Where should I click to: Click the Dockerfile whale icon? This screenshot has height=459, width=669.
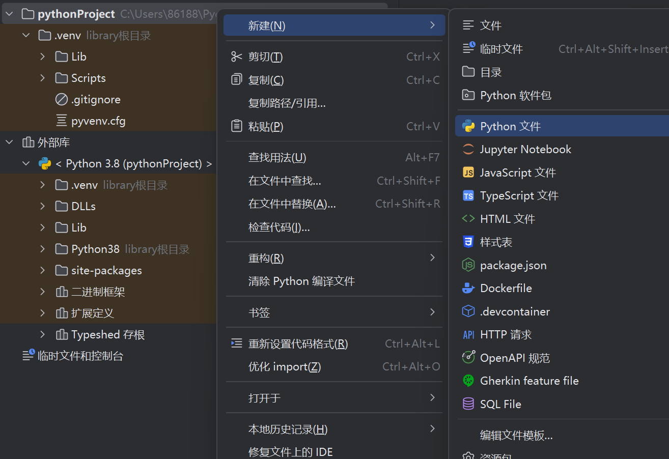(x=468, y=288)
